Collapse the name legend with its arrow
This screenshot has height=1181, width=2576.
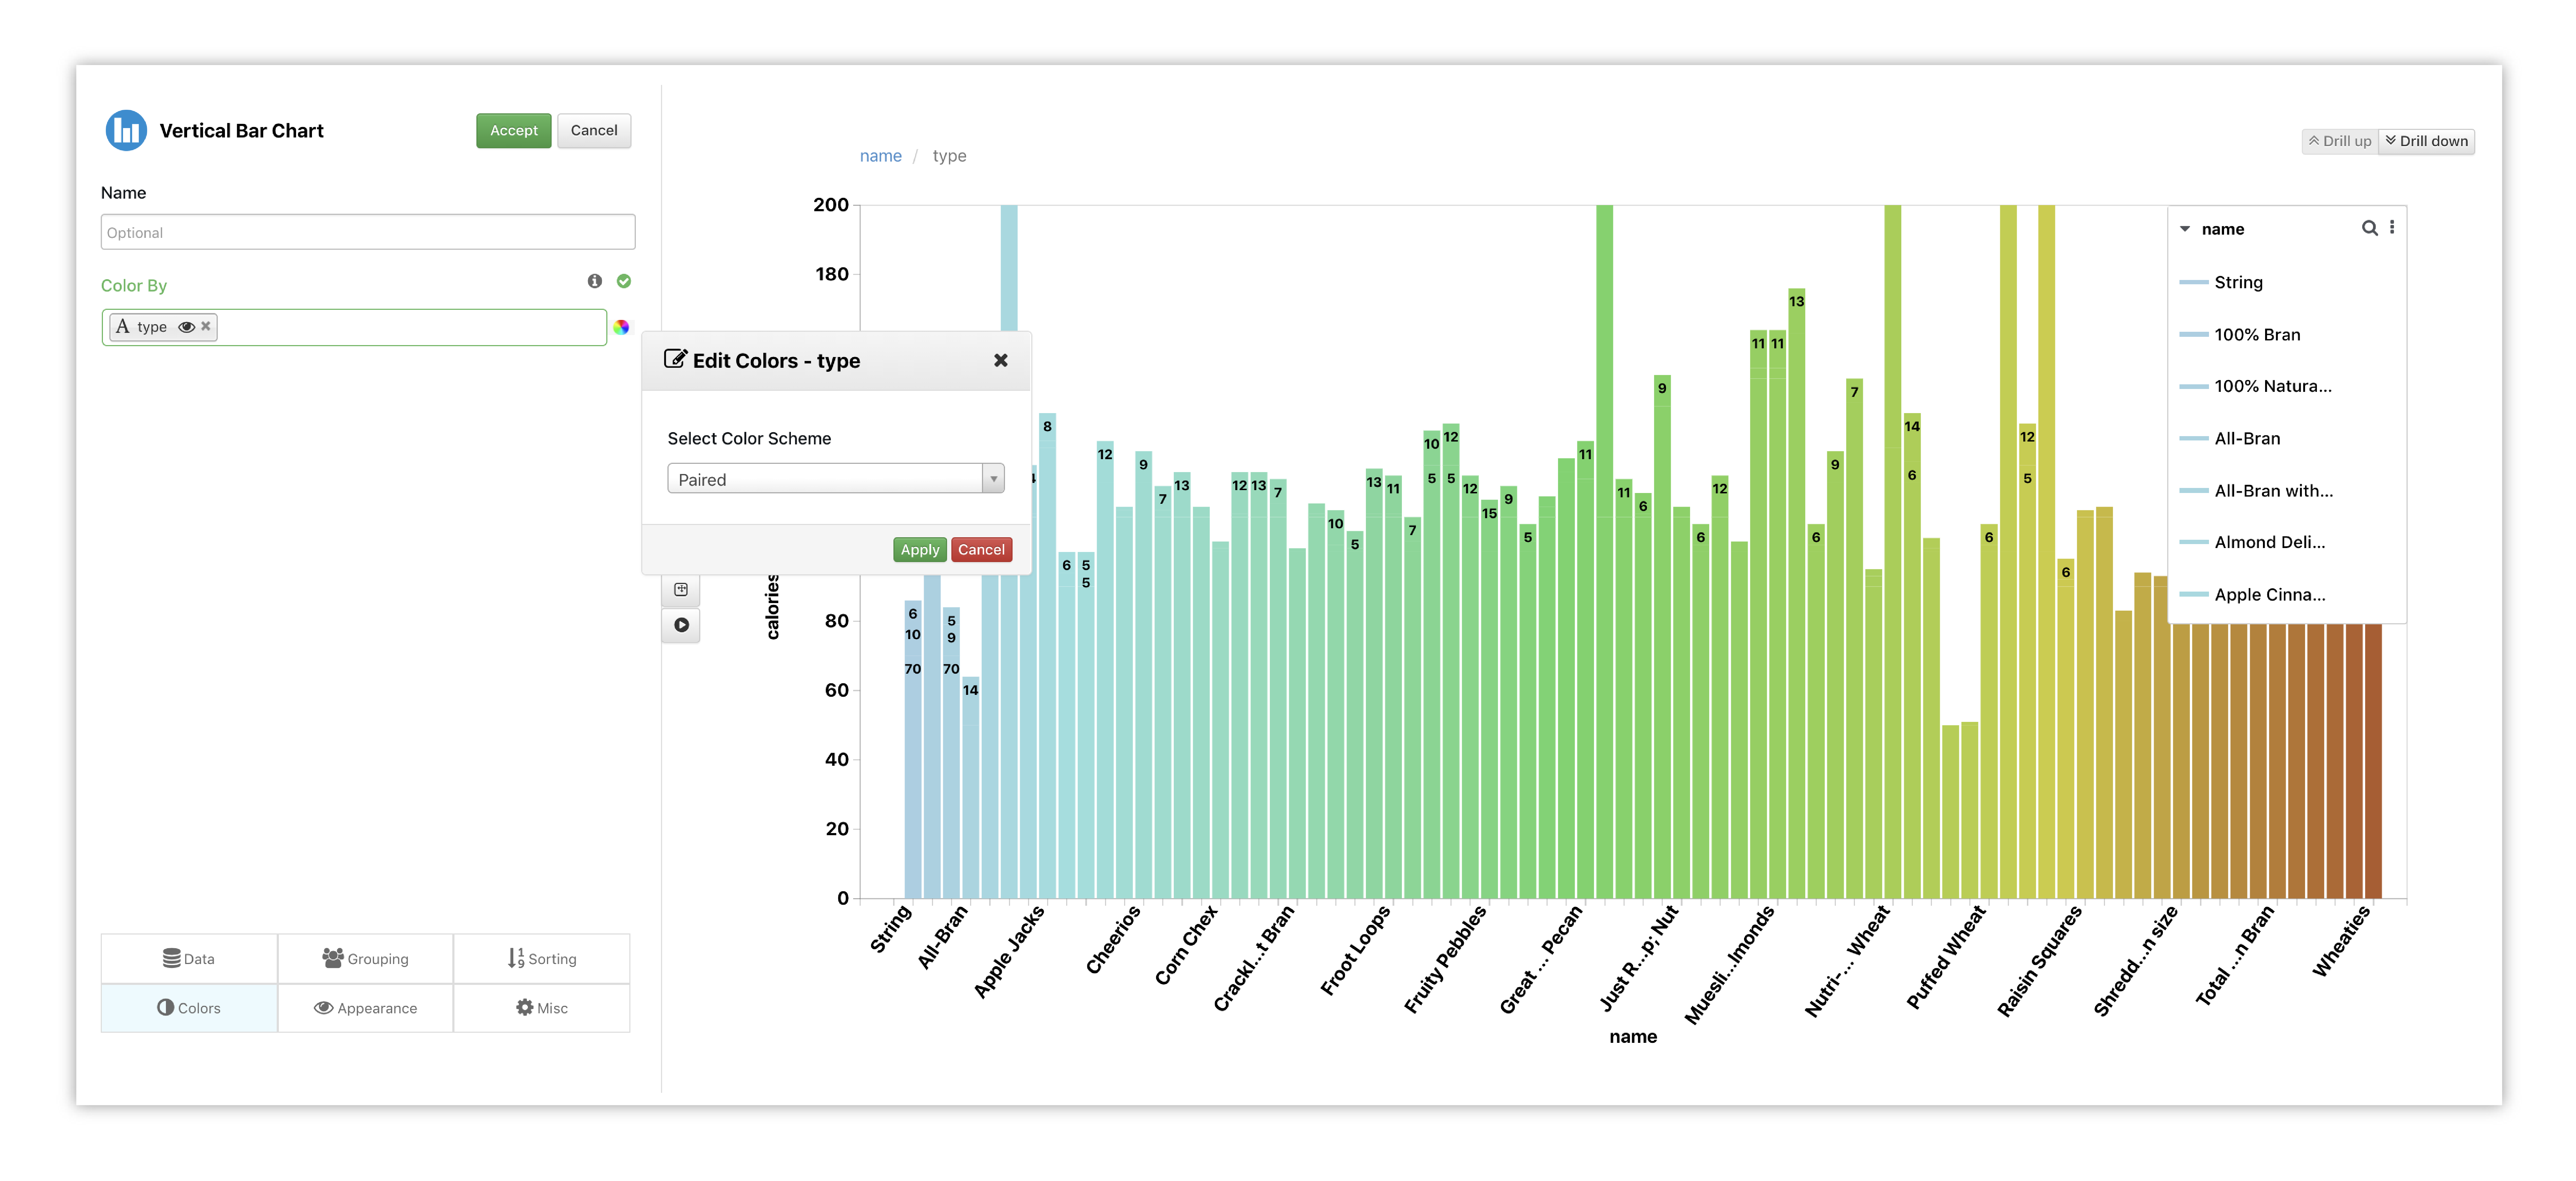click(x=2185, y=229)
